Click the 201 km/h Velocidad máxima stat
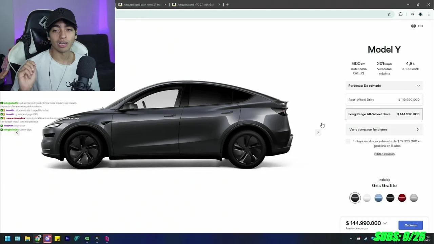This screenshot has height=244, width=434. click(x=384, y=68)
